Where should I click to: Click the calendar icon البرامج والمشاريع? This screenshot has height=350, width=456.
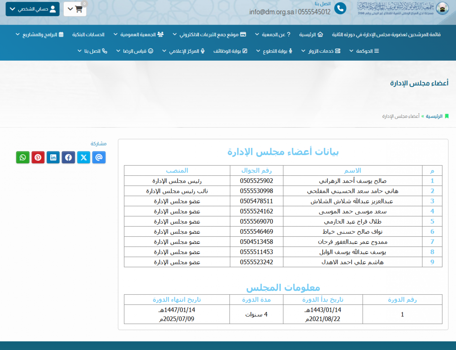click(61, 34)
